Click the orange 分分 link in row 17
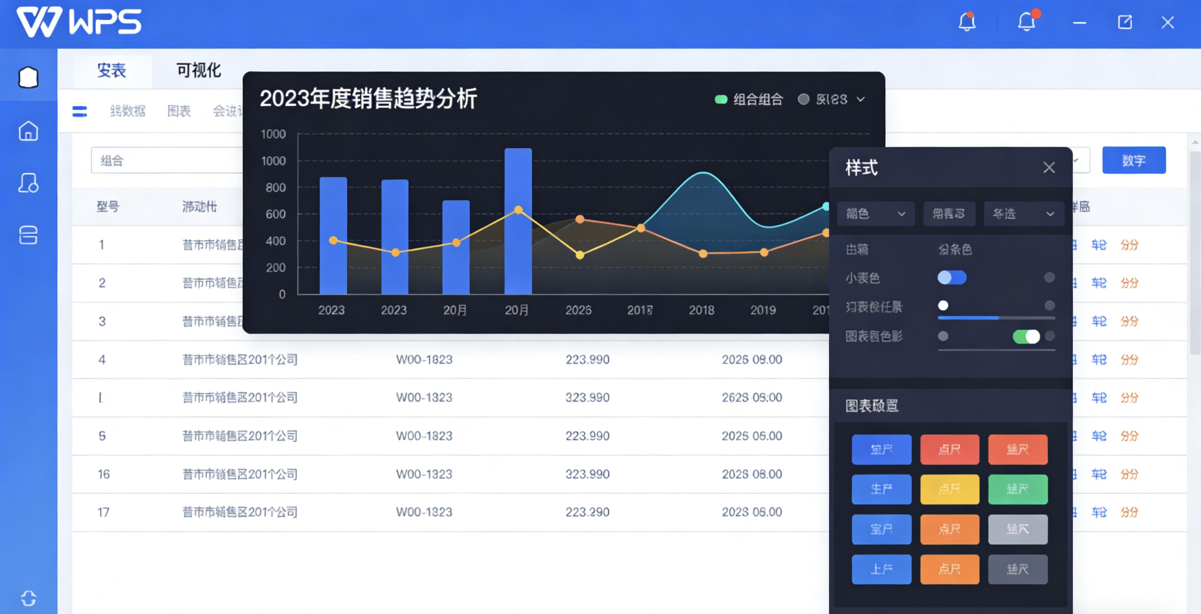The height and width of the screenshot is (614, 1201). point(1129,512)
